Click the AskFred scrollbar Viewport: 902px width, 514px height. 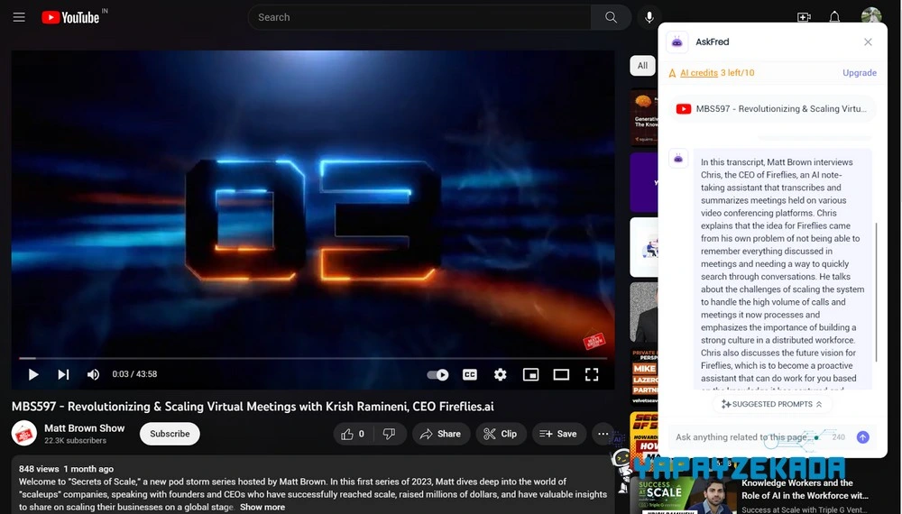876,292
